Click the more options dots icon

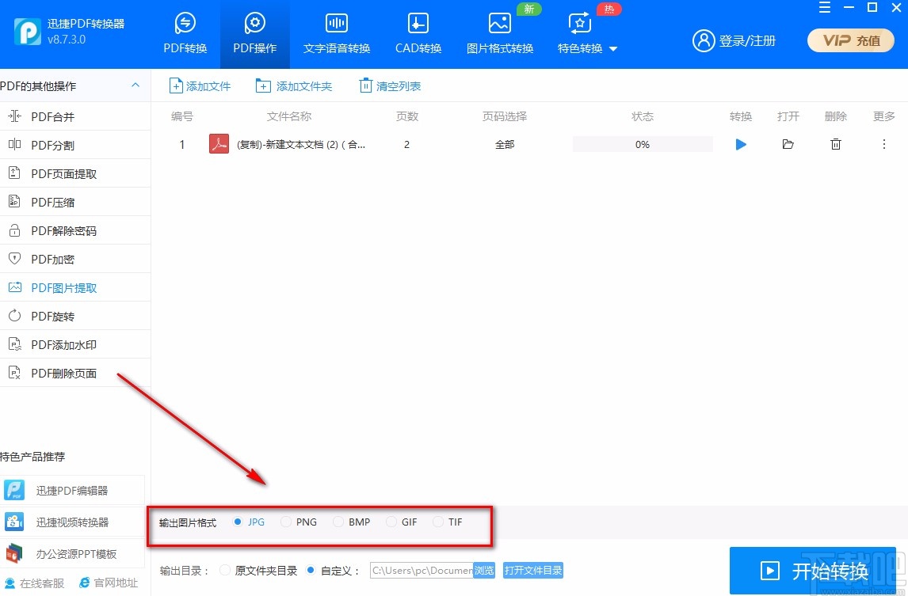coord(883,144)
